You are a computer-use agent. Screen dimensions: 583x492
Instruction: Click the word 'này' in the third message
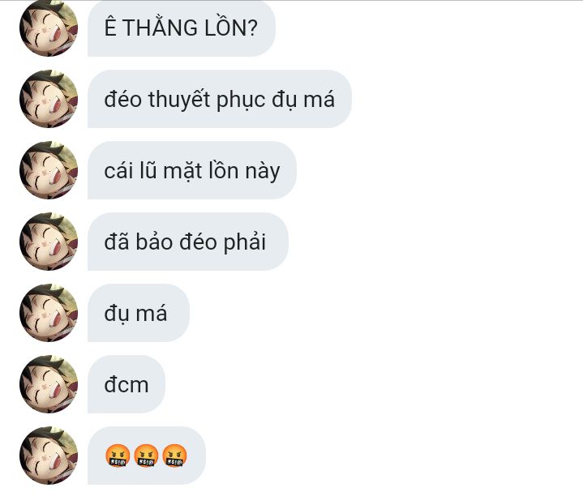(263, 171)
